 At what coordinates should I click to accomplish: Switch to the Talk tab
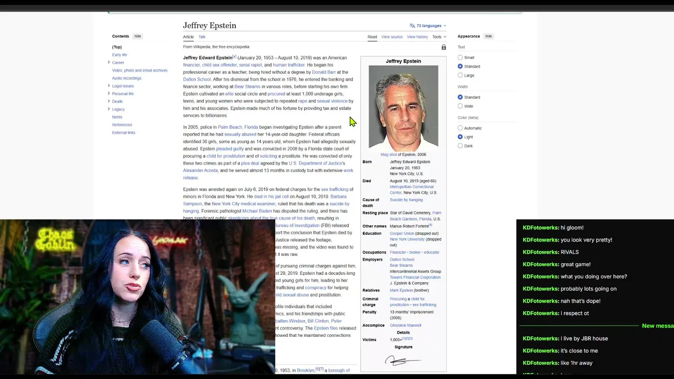pyautogui.click(x=202, y=37)
